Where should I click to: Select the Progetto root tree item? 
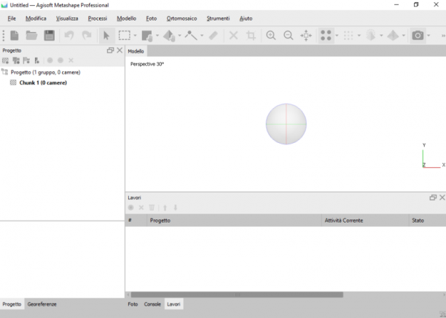tap(45, 72)
